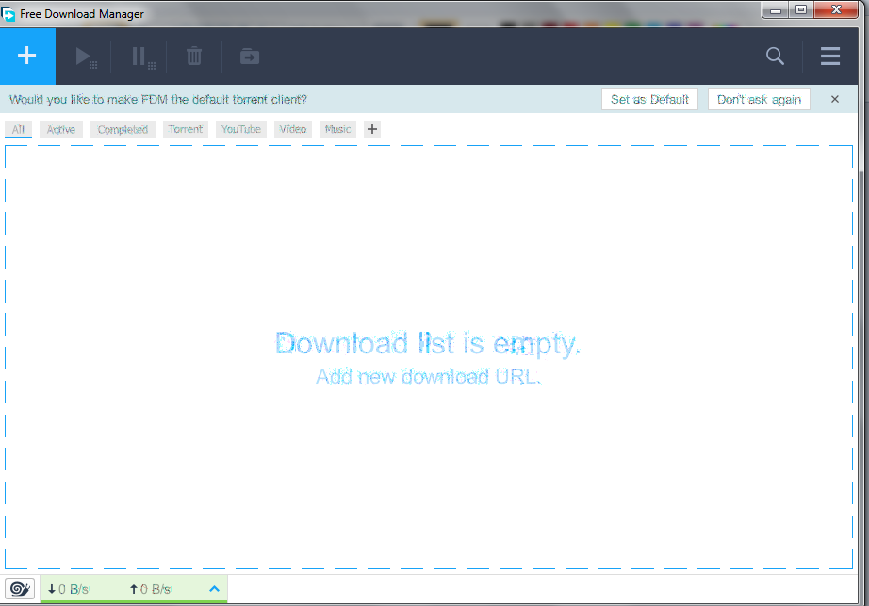Screen dimensions: 869x606
Task: Click the Add new download URL text
Action: (428, 377)
